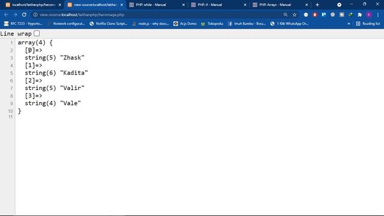The image size is (384, 216).
Task: Click the browser forward arrow
Action: pos(15,14)
